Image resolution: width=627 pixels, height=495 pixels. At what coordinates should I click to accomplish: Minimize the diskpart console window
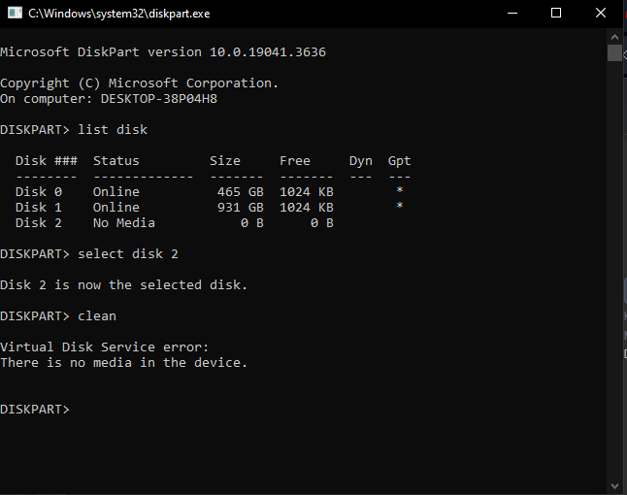click(513, 14)
